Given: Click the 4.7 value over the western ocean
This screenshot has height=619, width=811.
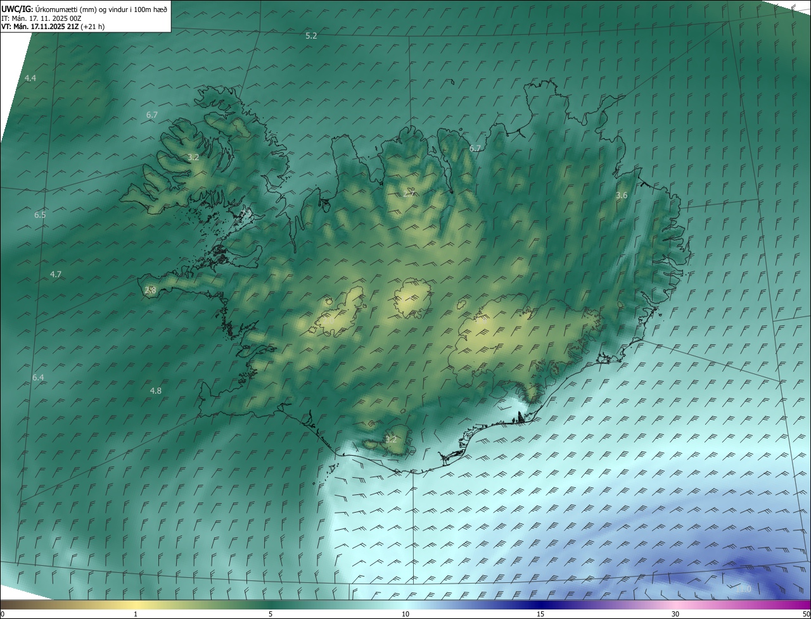Looking at the screenshot, I should tap(56, 274).
